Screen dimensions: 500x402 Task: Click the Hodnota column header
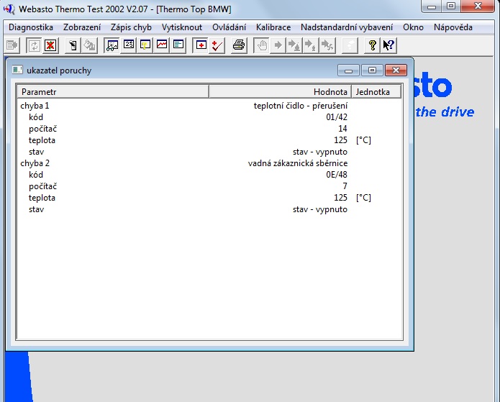pyautogui.click(x=281, y=92)
